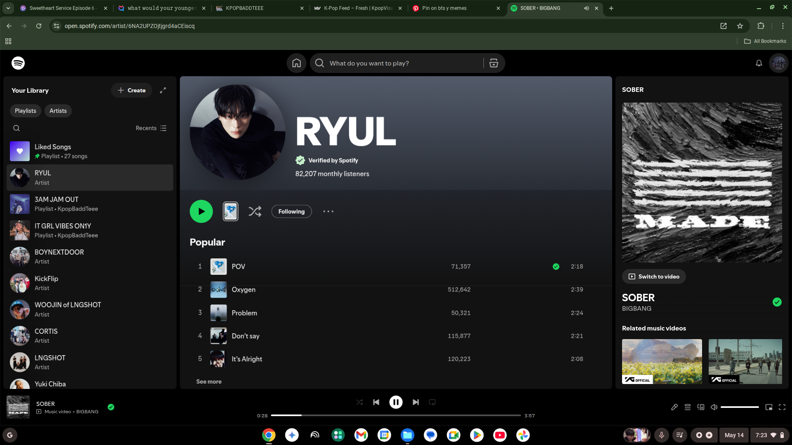Viewport: 792px width, 445px height.
Task: Switch to Pin on bts y memes tab
Action: tap(456, 8)
